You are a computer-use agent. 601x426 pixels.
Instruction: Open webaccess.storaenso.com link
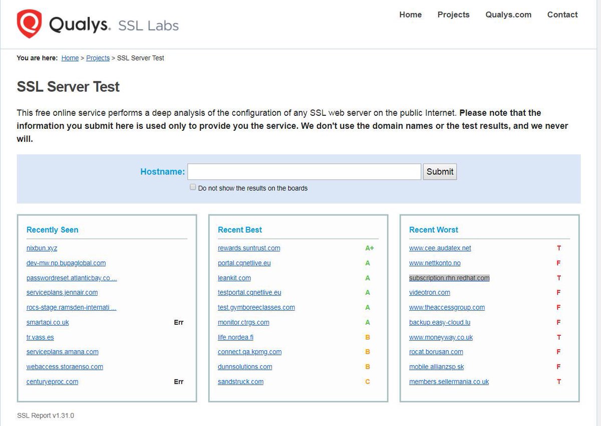point(65,367)
